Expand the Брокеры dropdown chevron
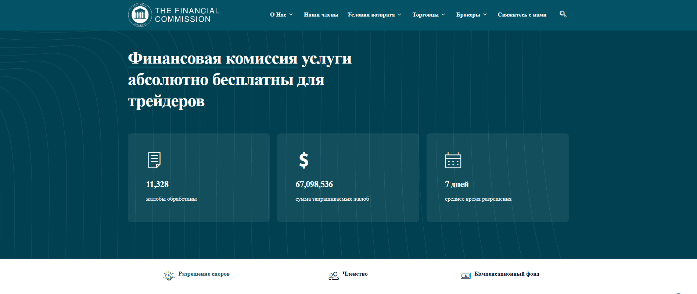This screenshot has width=697, height=294. pyautogui.click(x=485, y=15)
